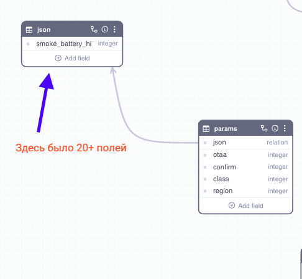This screenshot has width=302, height=279.
Task: Click the integer type of smoke_battery_hi
Action: [x=108, y=44]
